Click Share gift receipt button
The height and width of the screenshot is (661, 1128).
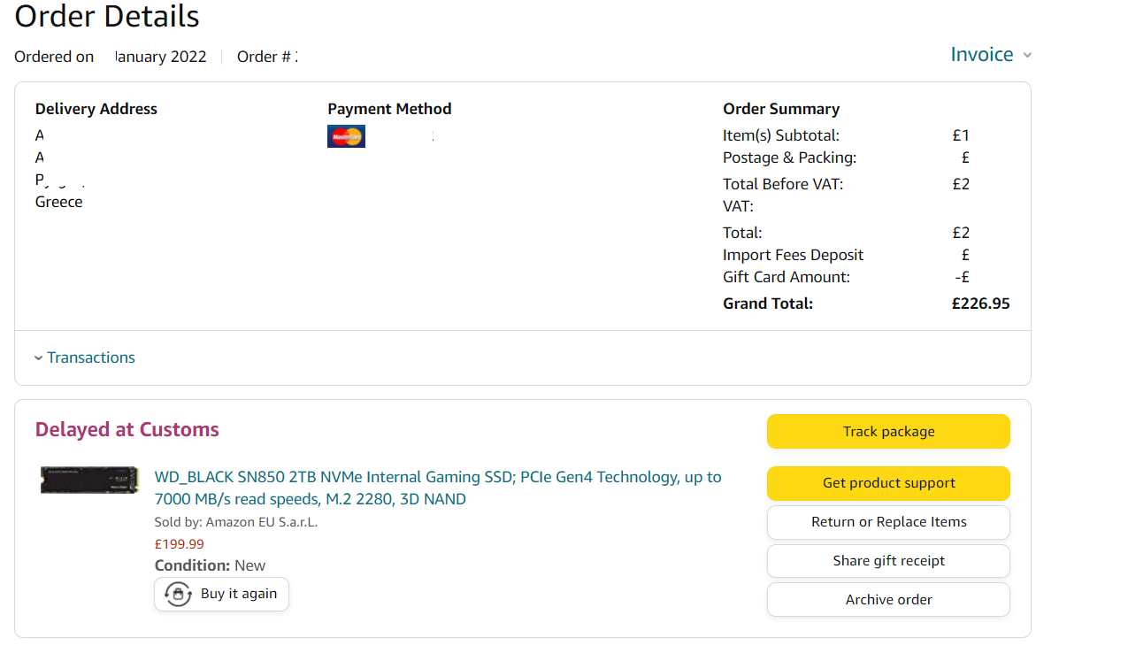[888, 561]
